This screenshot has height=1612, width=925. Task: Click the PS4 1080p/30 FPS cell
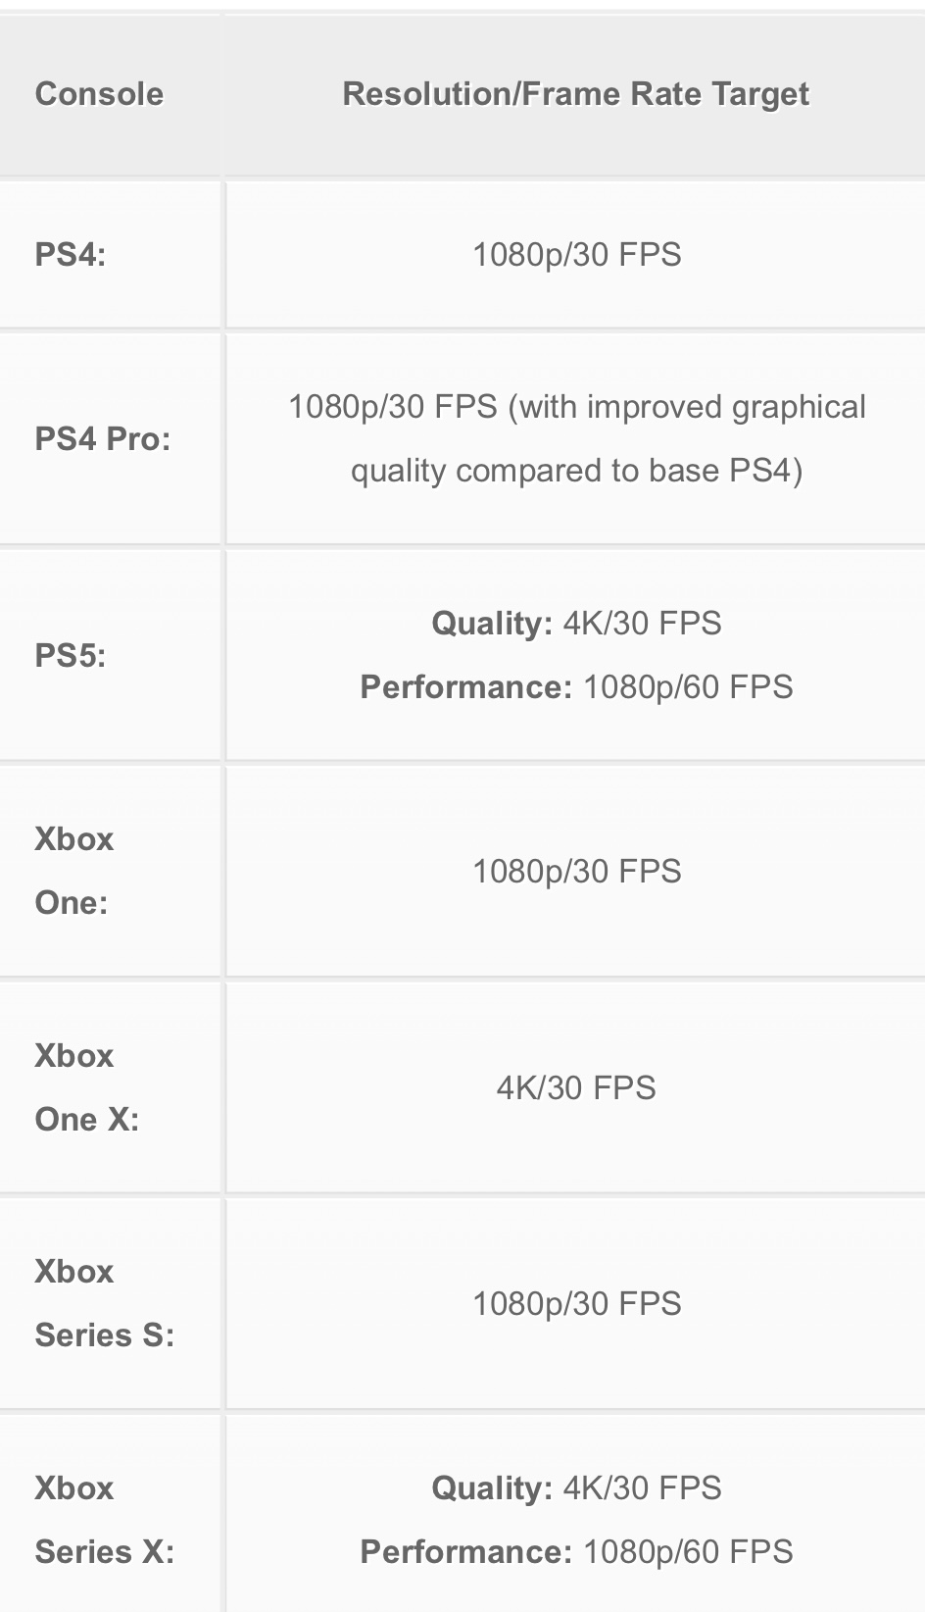pos(576,255)
